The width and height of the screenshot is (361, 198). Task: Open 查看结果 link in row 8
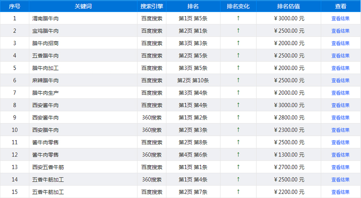point(340,105)
